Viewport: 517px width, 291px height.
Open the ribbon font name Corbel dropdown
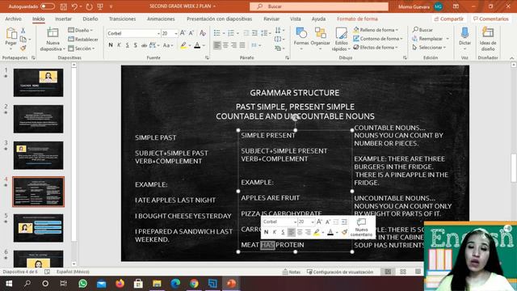(158, 33)
